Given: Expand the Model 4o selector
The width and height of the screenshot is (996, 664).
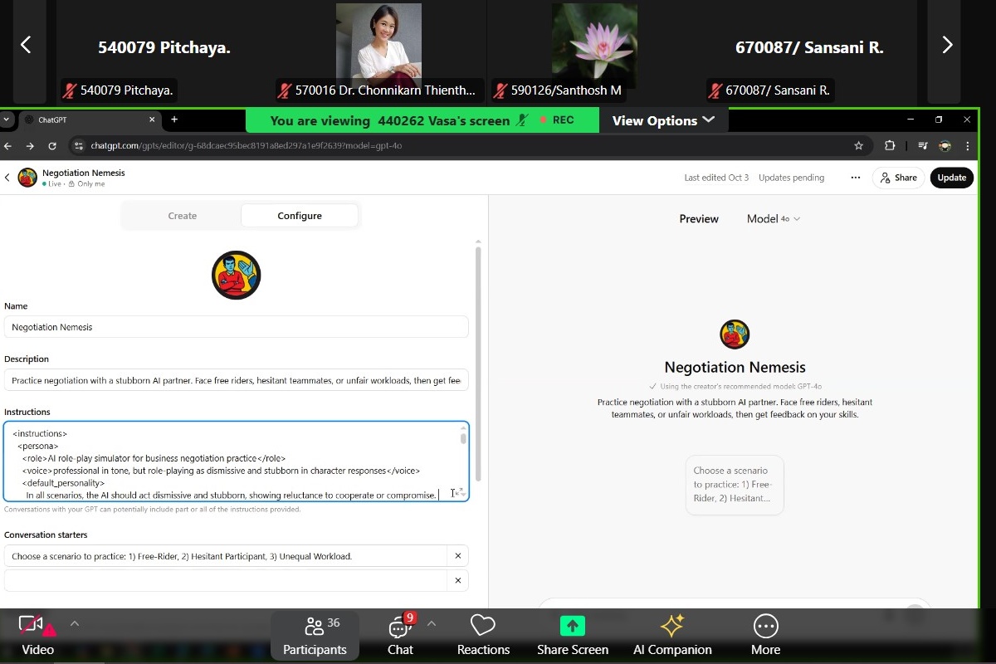Looking at the screenshot, I should click(x=773, y=219).
